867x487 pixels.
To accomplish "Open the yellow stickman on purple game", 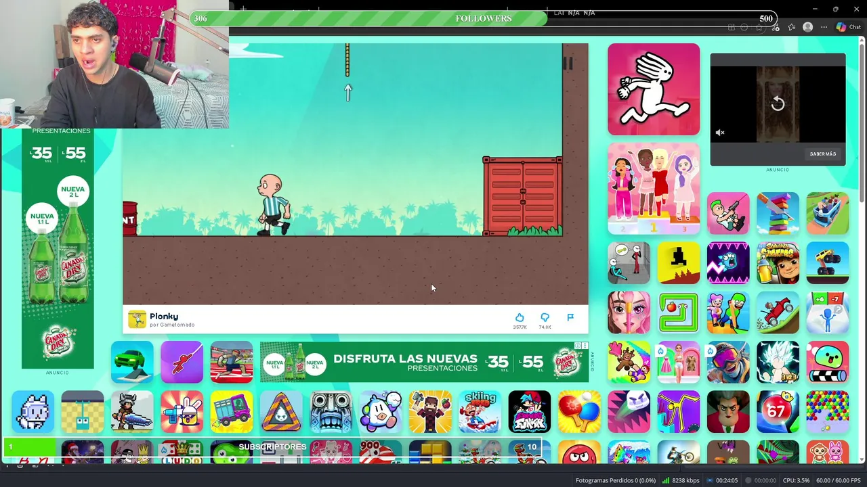I will coord(679,412).
